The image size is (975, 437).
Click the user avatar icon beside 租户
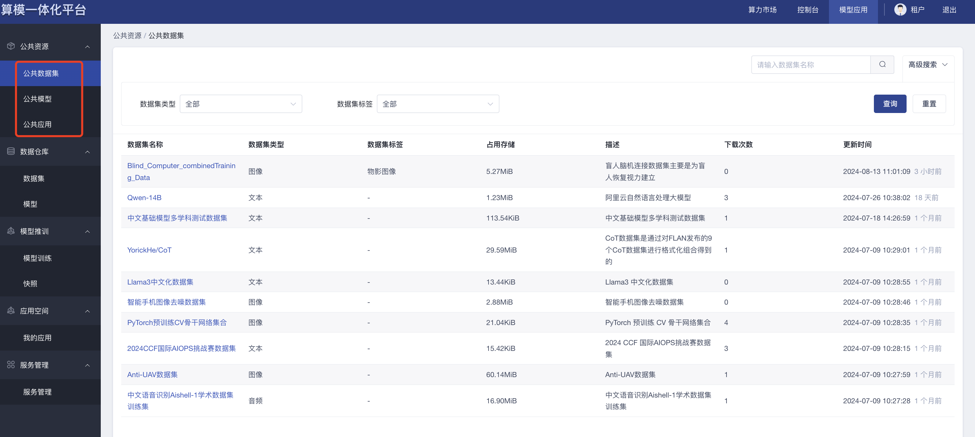(x=900, y=10)
